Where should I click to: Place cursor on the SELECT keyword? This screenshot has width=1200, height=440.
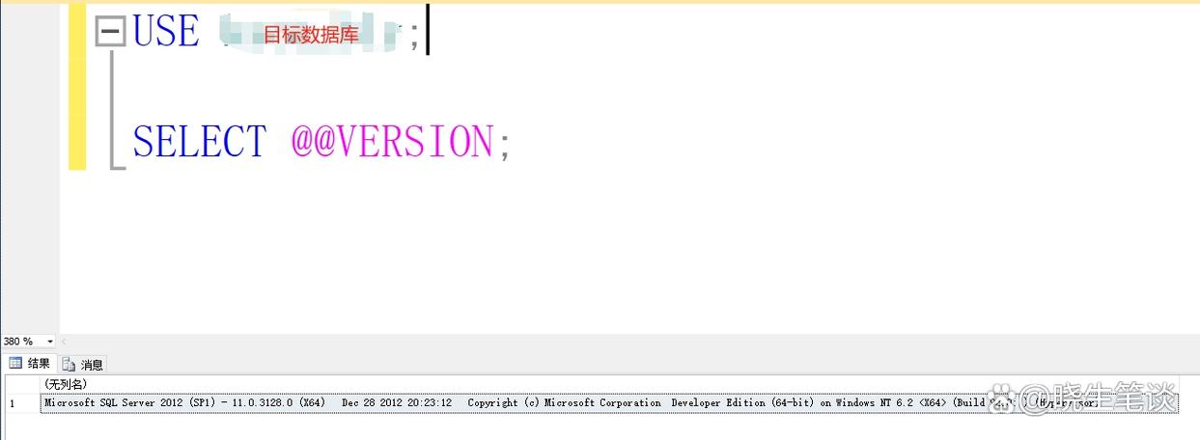click(199, 143)
